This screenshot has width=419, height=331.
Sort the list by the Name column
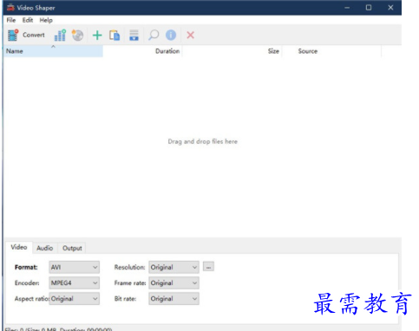53,51
